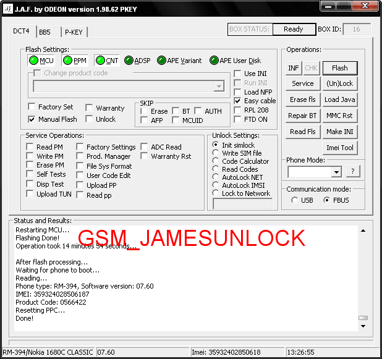
Task: Click the question mark help button
Action: pyautogui.click(x=353, y=172)
